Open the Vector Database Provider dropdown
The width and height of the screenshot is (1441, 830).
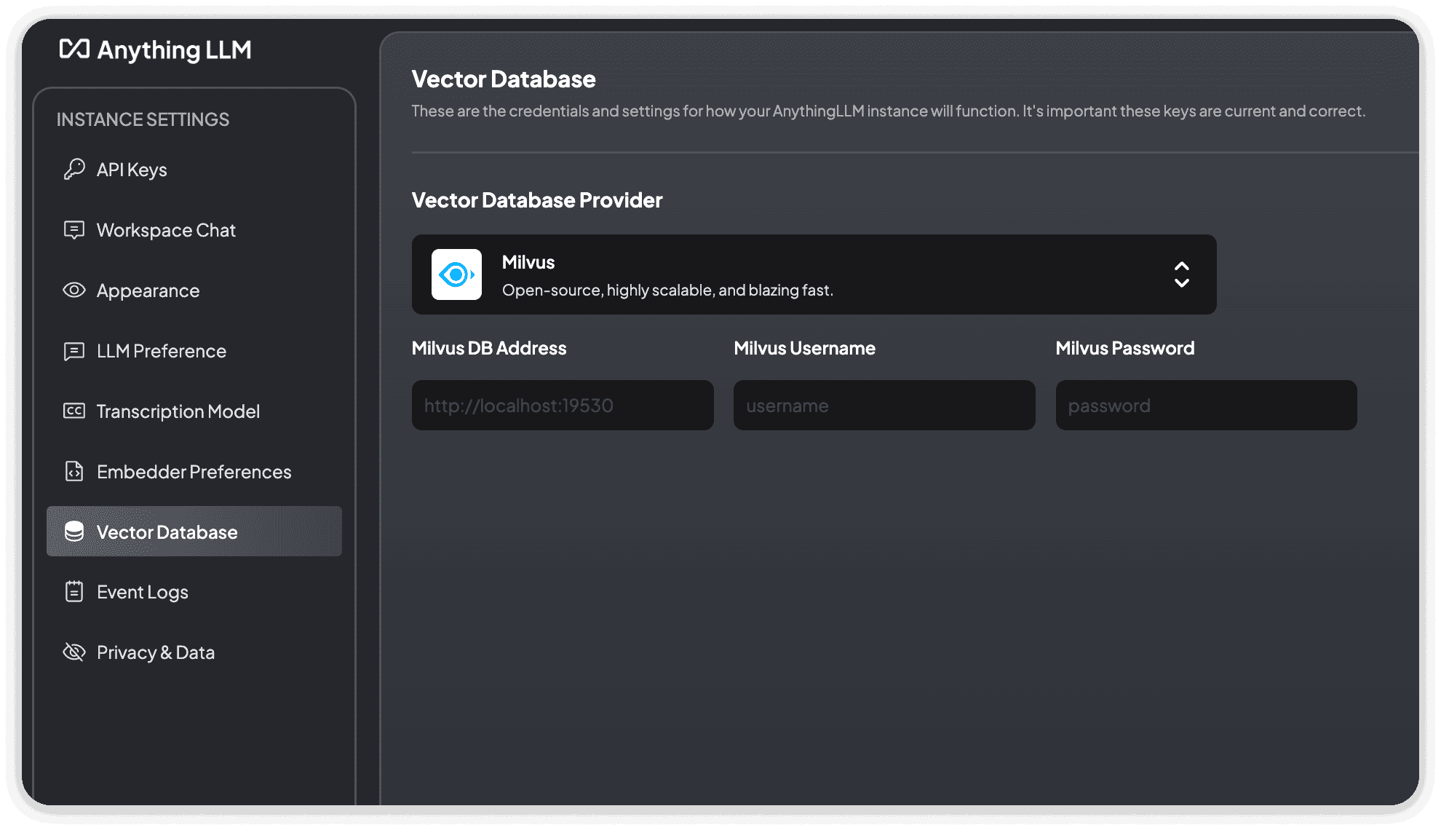pos(814,275)
